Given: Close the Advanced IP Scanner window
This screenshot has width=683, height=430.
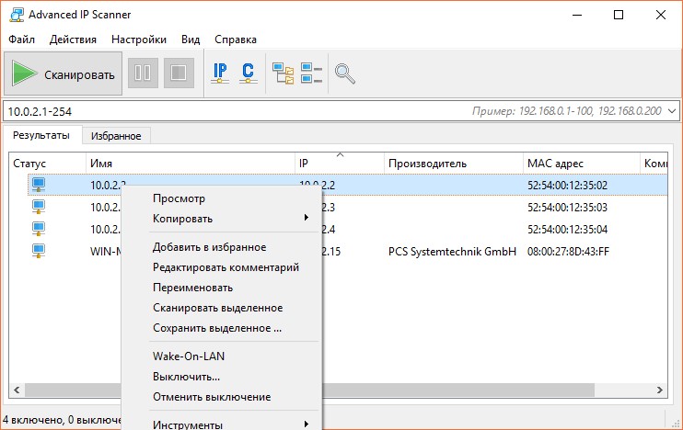Looking at the screenshot, I should [x=660, y=15].
